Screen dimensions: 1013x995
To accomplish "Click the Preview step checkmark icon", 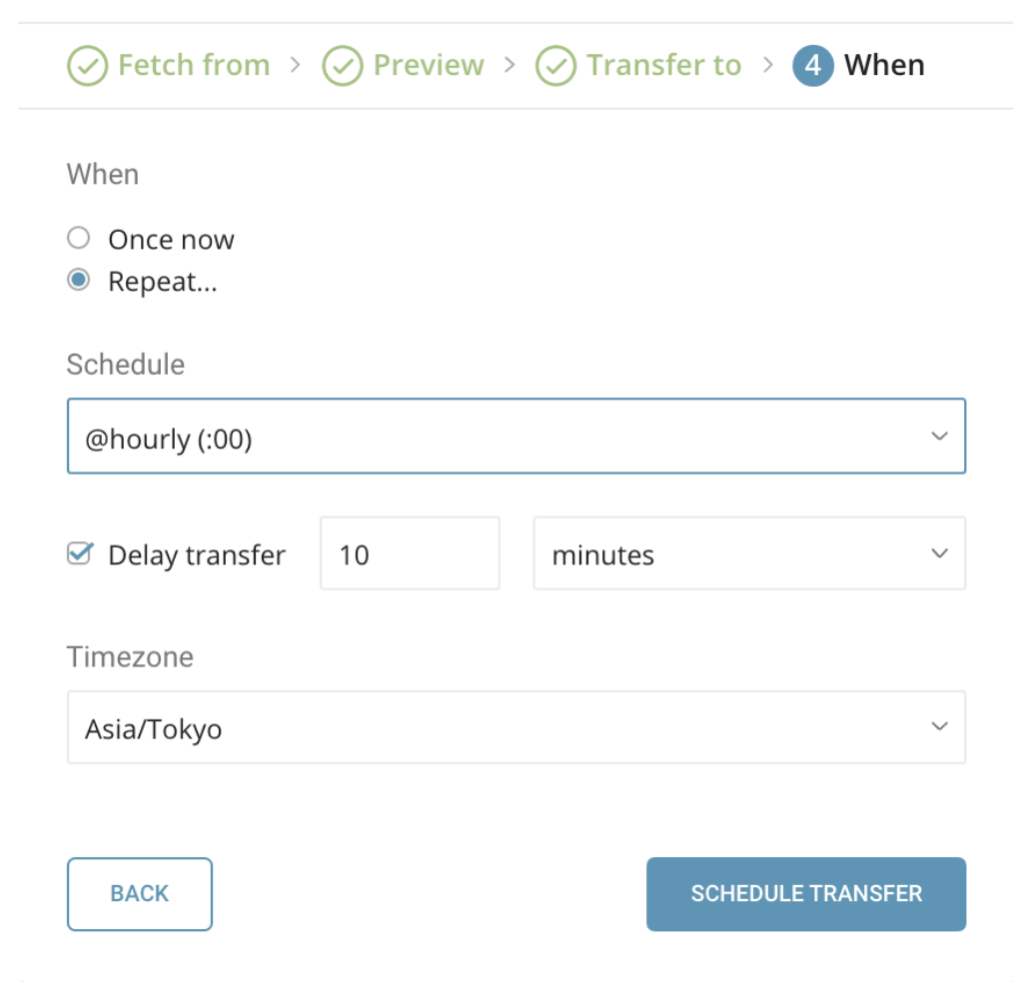I will (343, 66).
